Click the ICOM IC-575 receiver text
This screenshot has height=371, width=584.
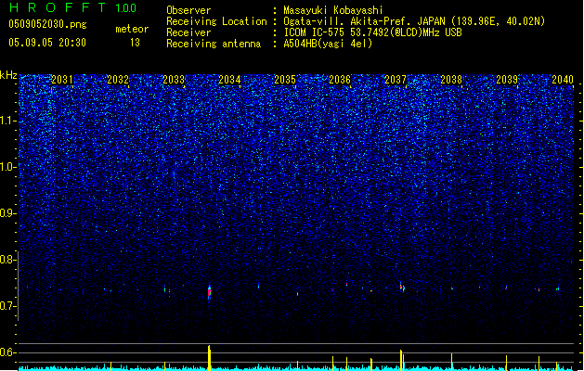point(372,32)
